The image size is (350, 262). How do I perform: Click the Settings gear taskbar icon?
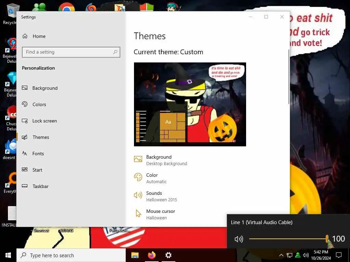pos(168,255)
